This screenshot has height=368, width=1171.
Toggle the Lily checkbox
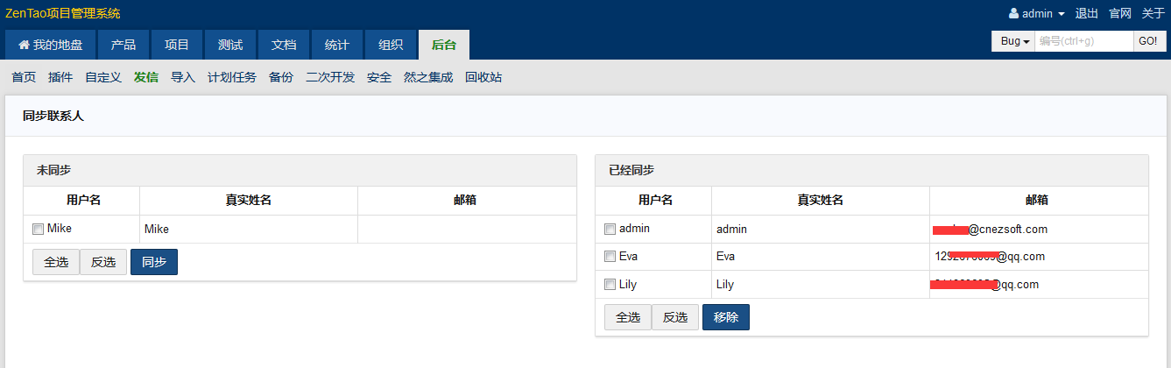pos(610,285)
